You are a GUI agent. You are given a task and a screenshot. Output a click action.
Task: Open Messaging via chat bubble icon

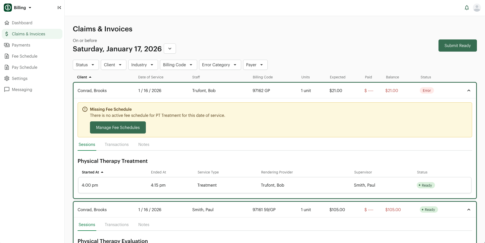pos(7,90)
